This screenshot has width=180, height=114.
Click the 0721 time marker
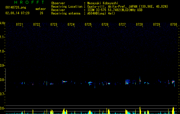click(x=19, y=25)
